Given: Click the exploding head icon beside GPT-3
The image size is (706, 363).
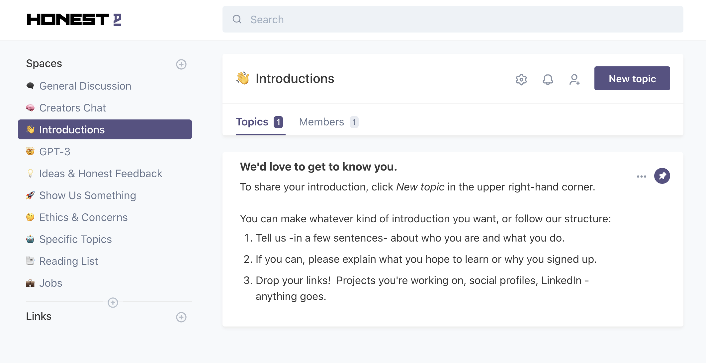Looking at the screenshot, I should [x=30, y=152].
